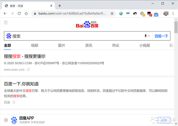Open the Chrome three-dot menu

173,13
